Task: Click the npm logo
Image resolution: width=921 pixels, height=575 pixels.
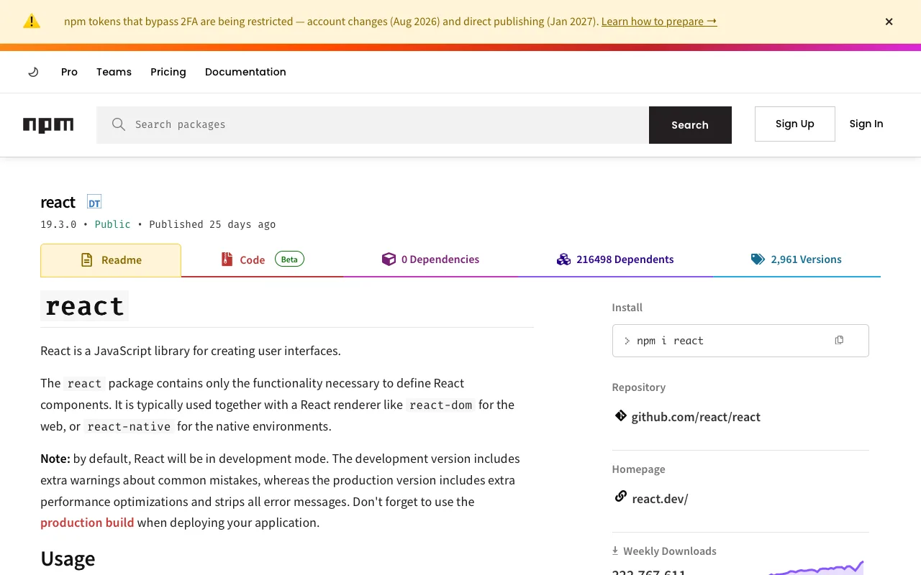Action: click(x=48, y=125)
